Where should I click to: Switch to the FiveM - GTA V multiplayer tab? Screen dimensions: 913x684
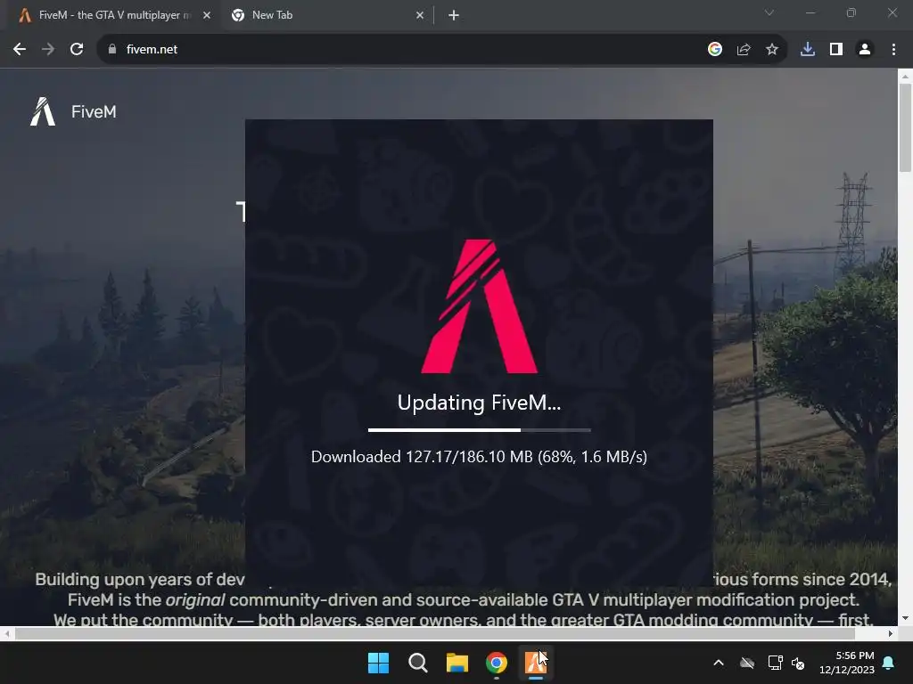114,15
